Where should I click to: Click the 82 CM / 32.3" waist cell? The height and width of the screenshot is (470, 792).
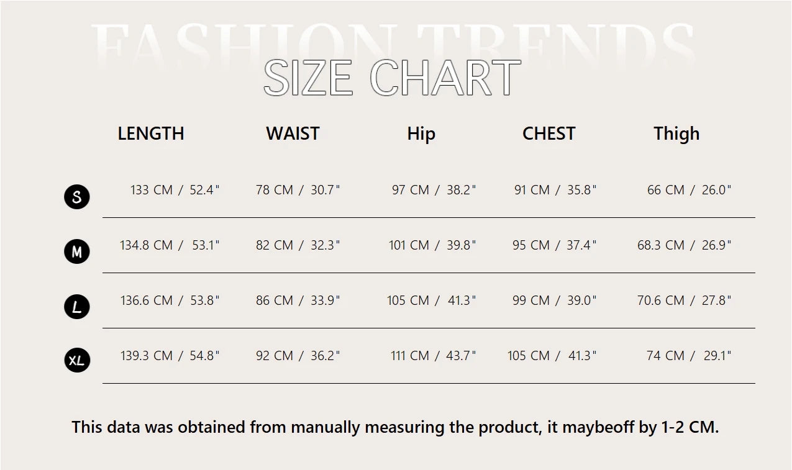[x=298, y=245]
